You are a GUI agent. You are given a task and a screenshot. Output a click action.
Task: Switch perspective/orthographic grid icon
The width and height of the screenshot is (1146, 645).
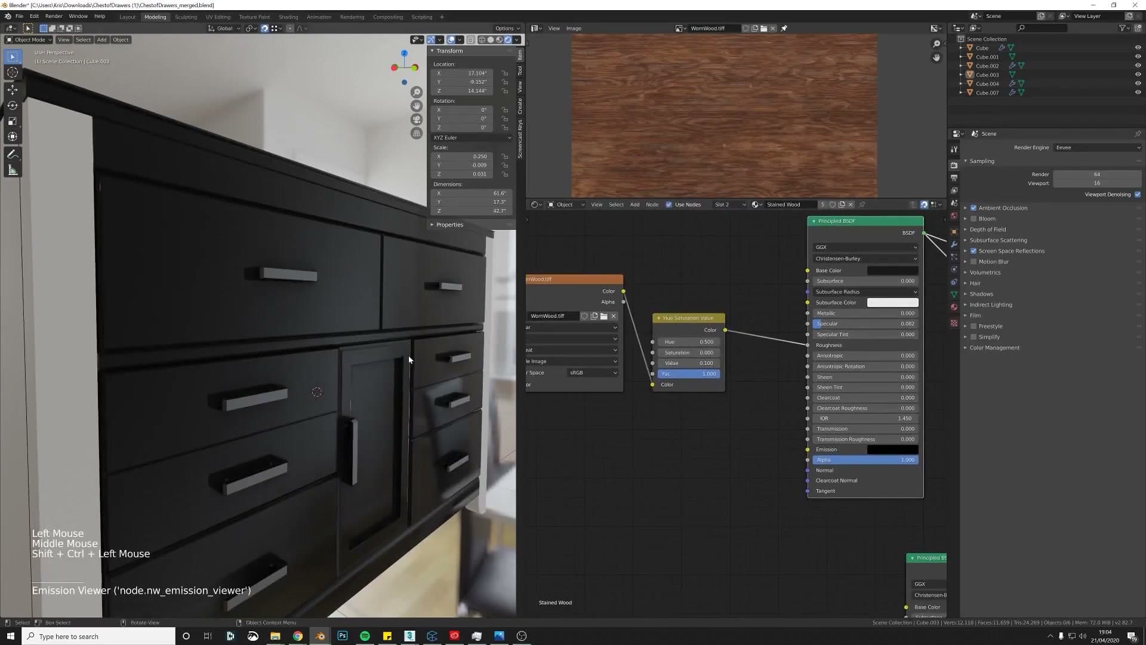coord(417,133)
